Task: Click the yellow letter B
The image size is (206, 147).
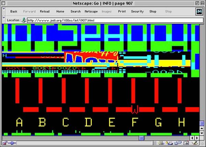Action: coord(42,122)
